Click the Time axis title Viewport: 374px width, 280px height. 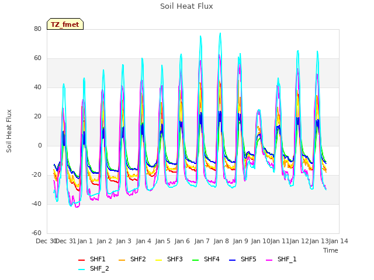[x=331, y=250]
